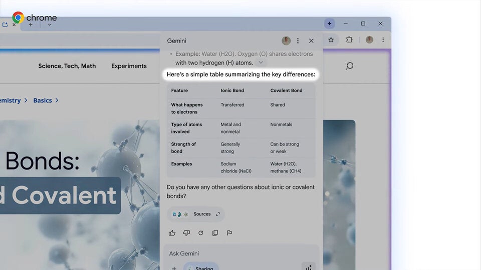This screenshot has height=270, width=481.
Task: Give thumbs up to Gemini response
Action: (x=172, y=233)
